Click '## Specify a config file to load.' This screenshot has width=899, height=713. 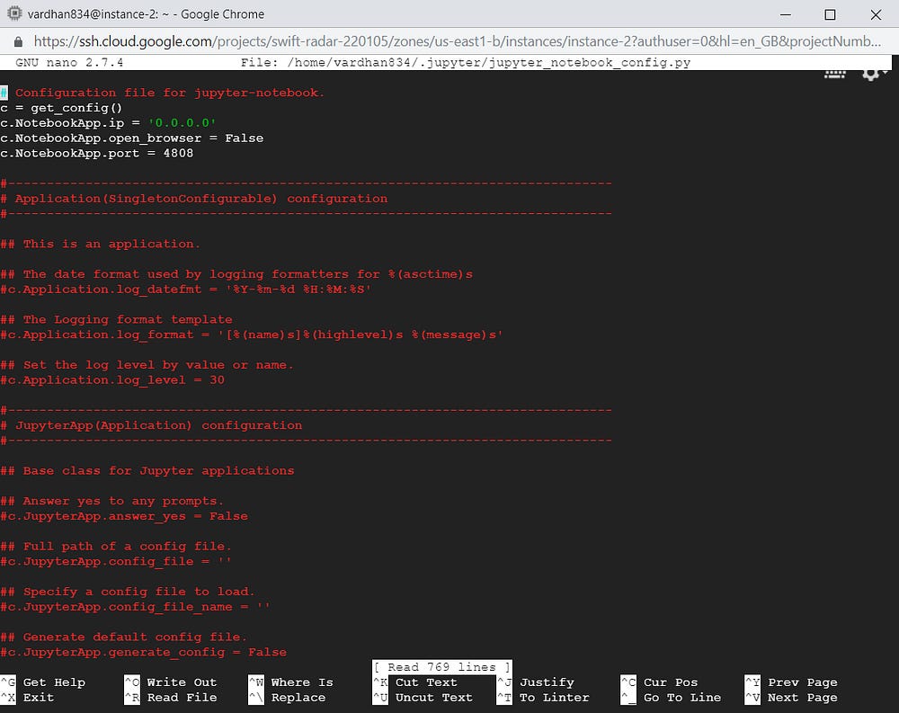point(128,592)
